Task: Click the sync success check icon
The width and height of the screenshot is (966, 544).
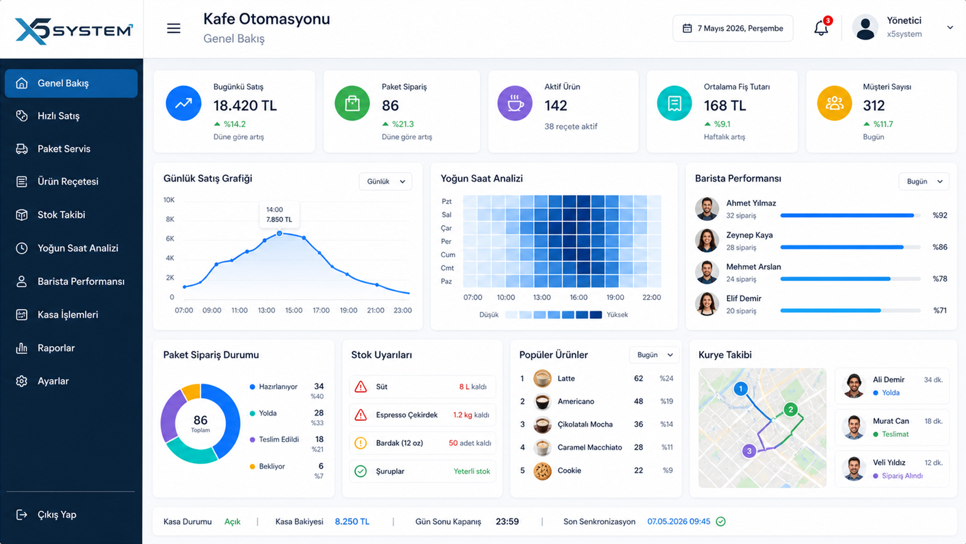Action: pos(720,521)
